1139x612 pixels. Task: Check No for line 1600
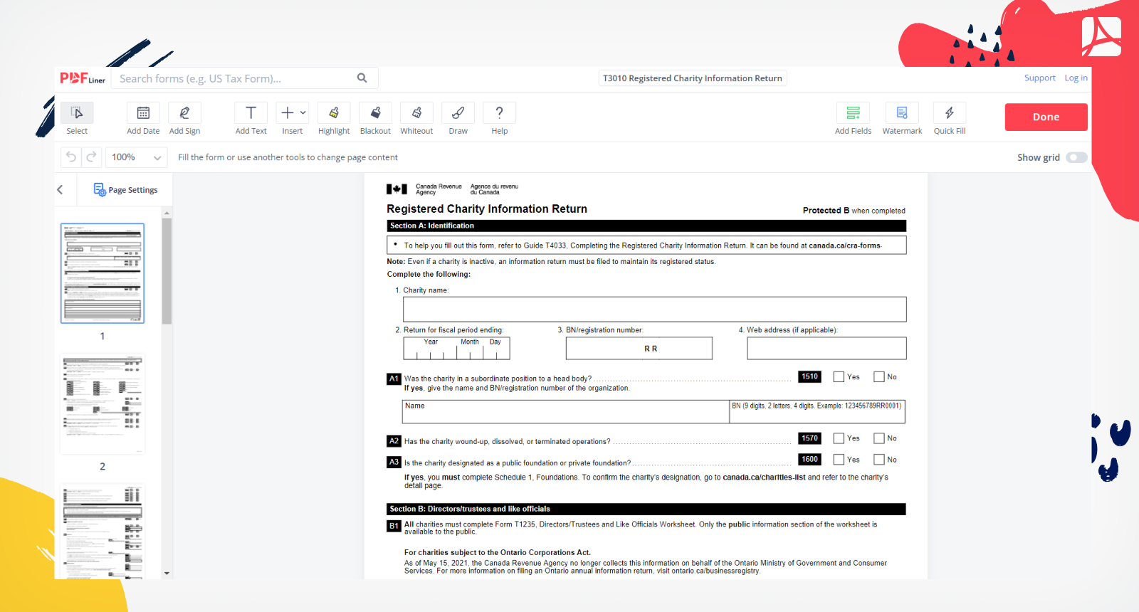point(879,460)
